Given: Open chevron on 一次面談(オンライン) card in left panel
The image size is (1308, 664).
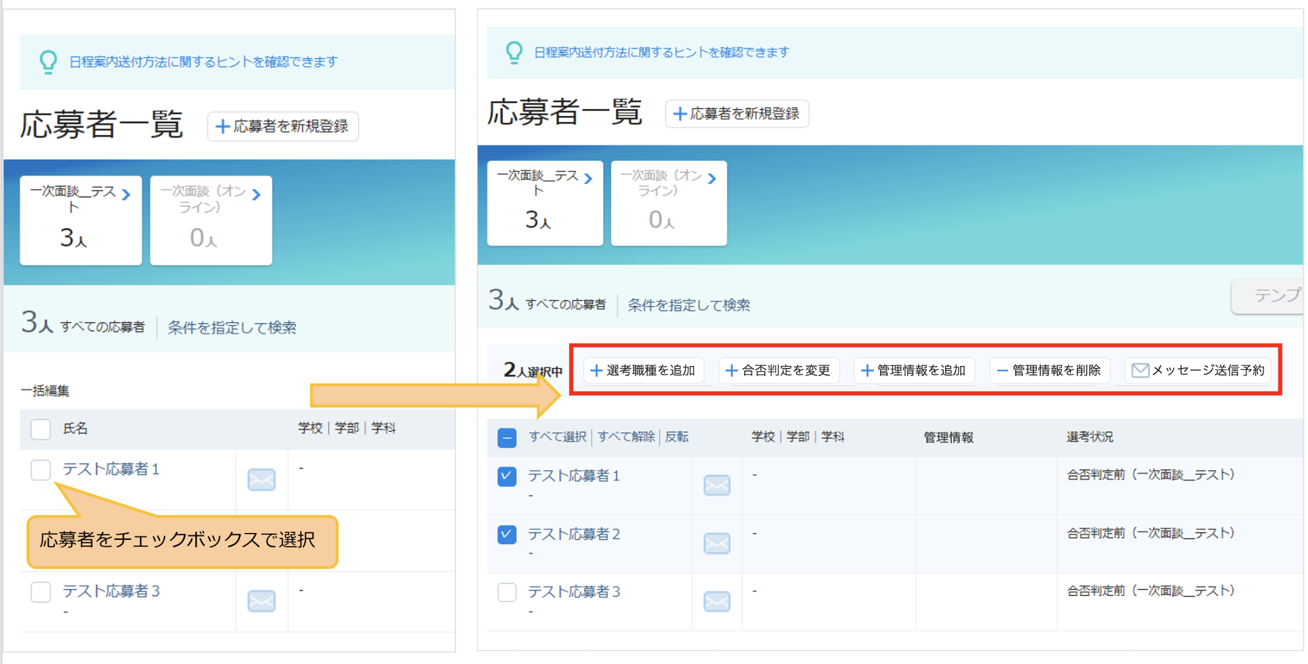Looking at the screenshot, I should point(256,195).
